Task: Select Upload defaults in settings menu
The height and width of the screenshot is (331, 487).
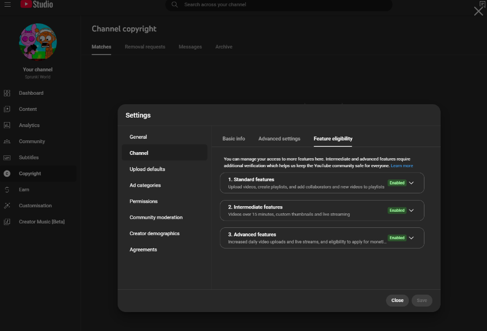Action: point(147,169)
